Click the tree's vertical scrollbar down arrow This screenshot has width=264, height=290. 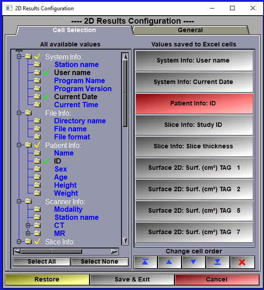click(125, 241)
